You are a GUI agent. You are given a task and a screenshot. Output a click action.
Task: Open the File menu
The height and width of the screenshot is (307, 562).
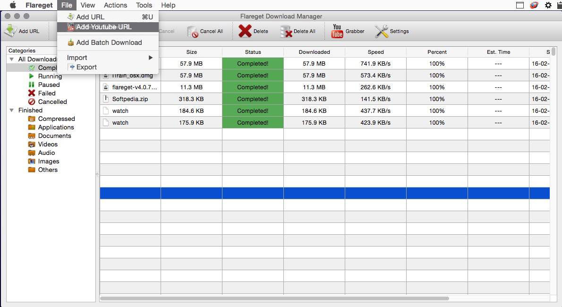click(67, 5)
